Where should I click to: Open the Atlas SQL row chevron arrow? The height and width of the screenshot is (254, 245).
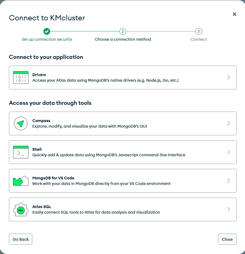pyautogui.click(x=229, y=209)
